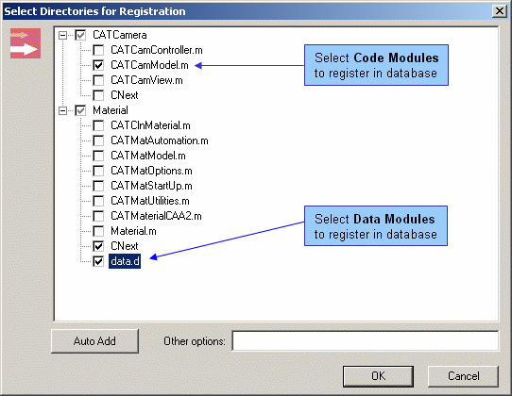Click the Cancel button
The height and width of the screenshot is (396, 512).
point(463,376)
